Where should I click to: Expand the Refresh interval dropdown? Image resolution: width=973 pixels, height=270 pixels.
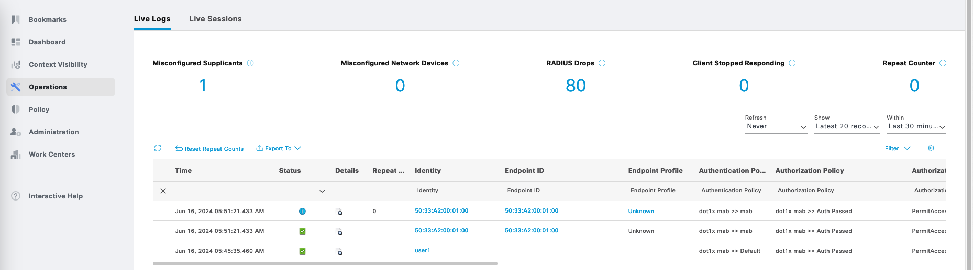tap(776, 127)
